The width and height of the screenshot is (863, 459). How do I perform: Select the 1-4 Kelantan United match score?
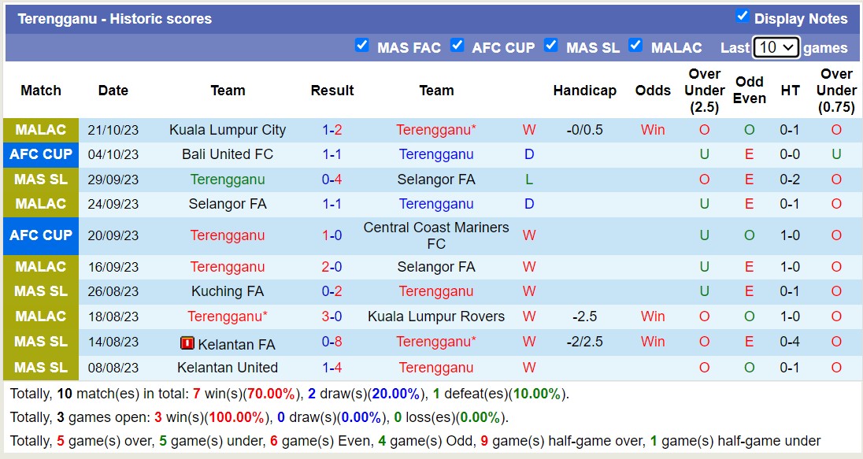pos(332,368)
